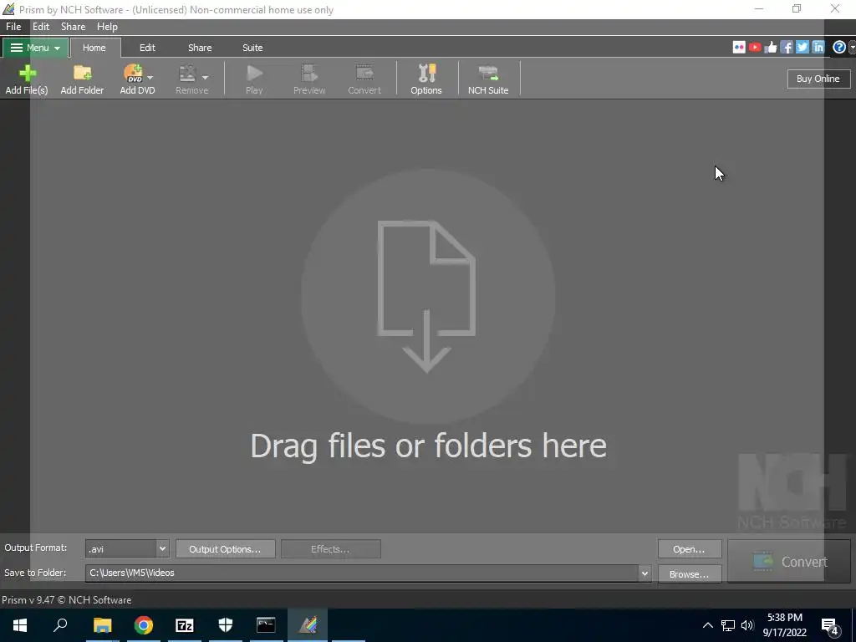Open the NCH Suite toolbar icon
856x642 pixels.
coord(488,79)
